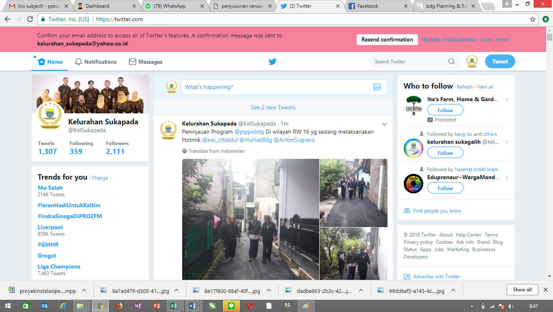Click See 2 new Tweets link
553x312 pixels.
pos(273,107)
